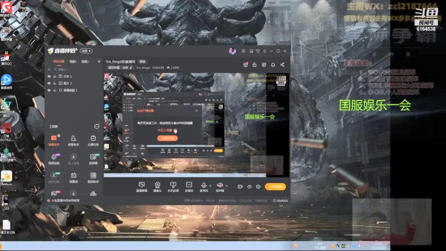Add 手机投屏 phone cast source
This screenshot has width=446, height=251.
point(173,187)
